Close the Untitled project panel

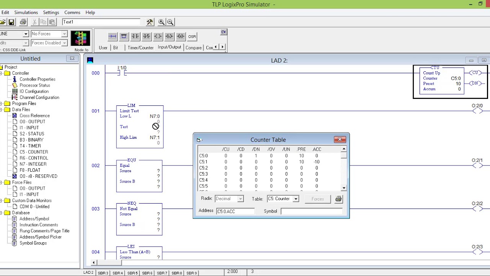click(72, 58)
